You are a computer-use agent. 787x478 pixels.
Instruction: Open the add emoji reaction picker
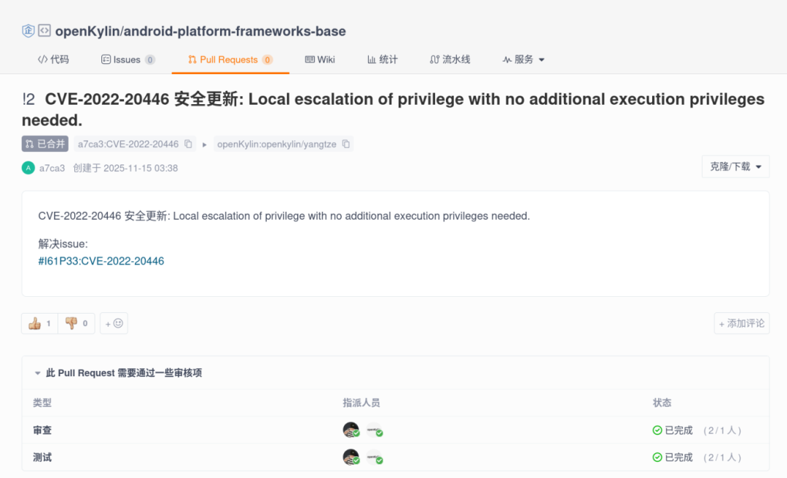[114, 324]
